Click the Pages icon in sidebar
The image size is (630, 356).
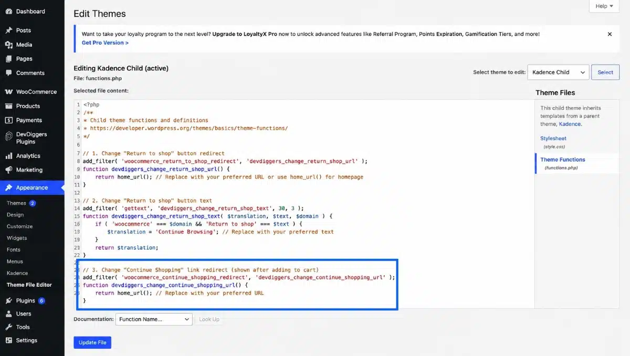click(8, 59)
